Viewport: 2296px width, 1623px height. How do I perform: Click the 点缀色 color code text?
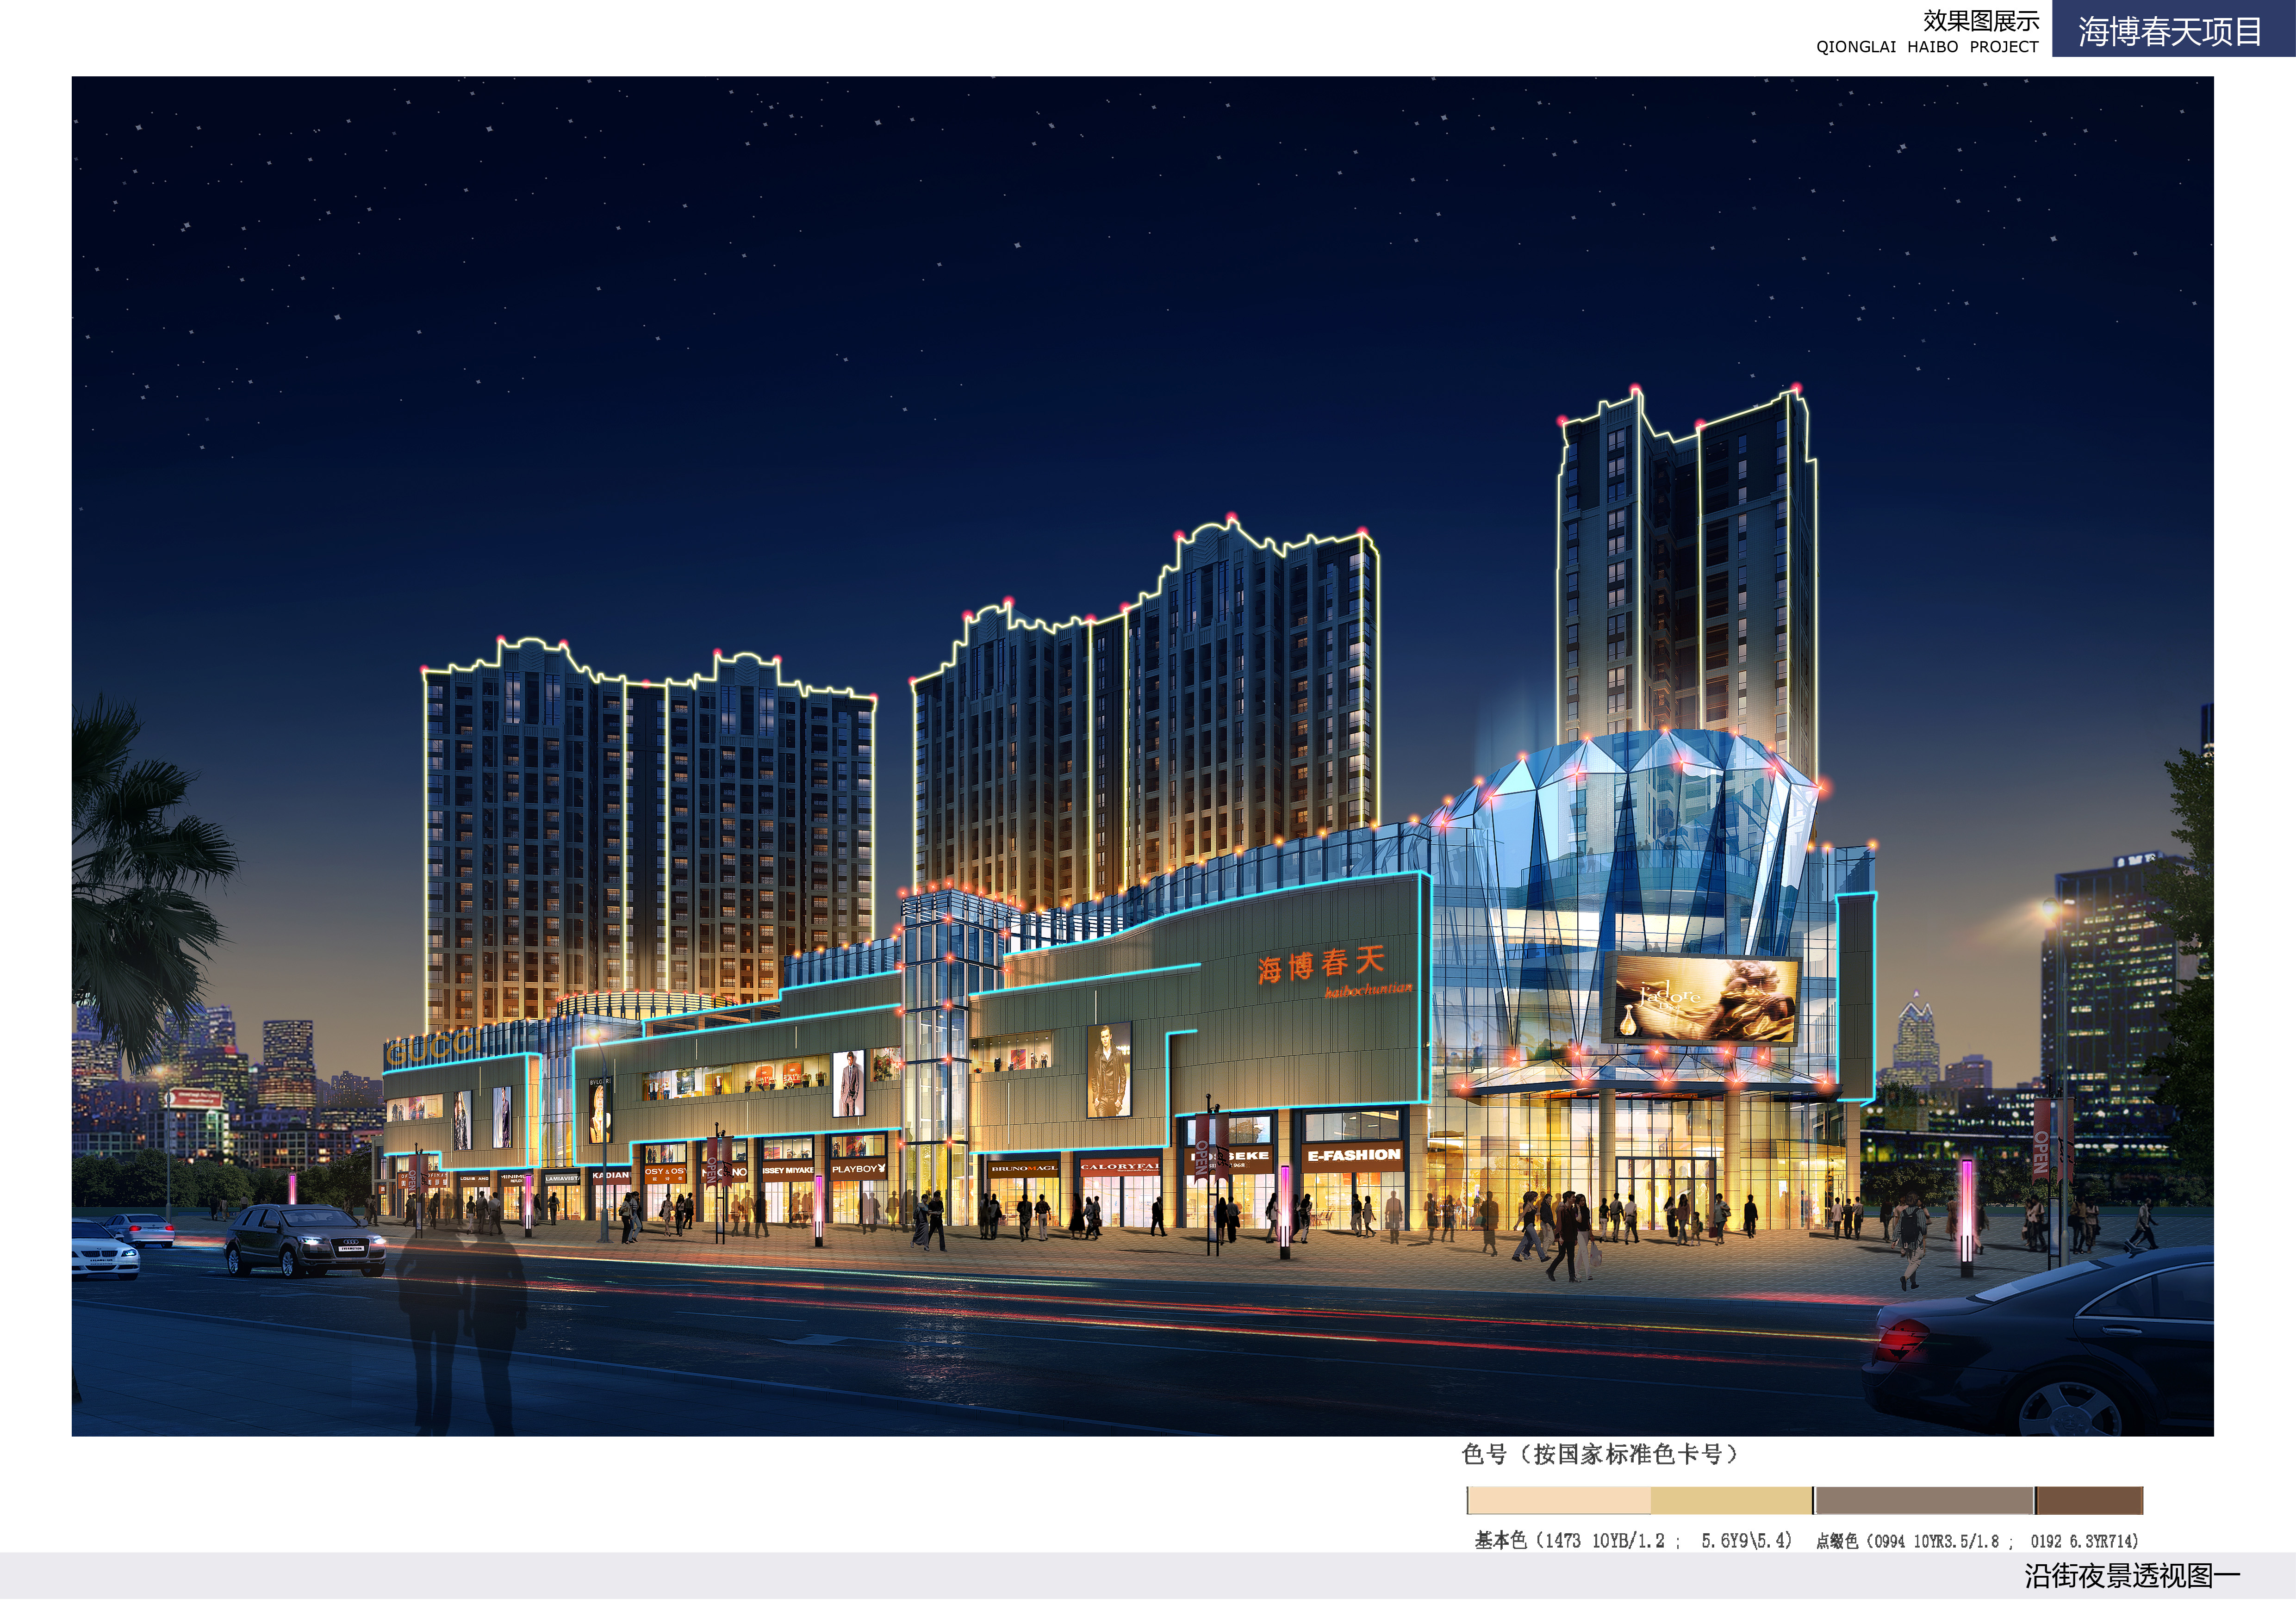(x=1977, y=1541)
